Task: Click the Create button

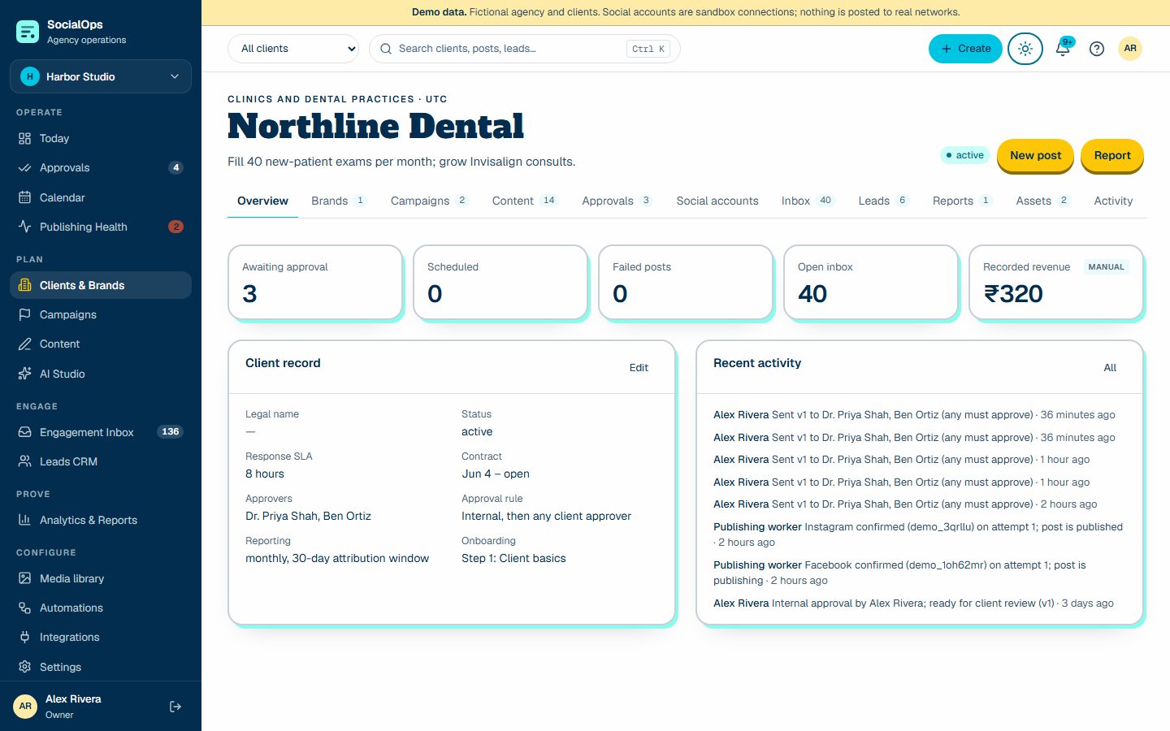Action: pyautogui.click(x=965, y=49)
